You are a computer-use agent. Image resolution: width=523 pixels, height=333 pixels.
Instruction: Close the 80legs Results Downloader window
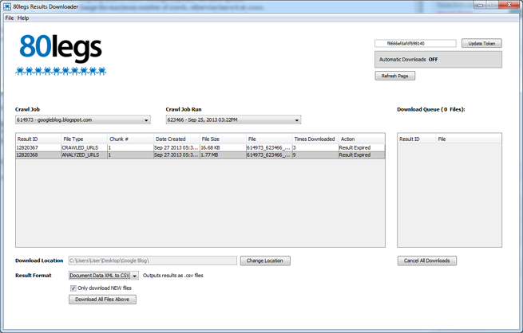click(x=509, y=5)
